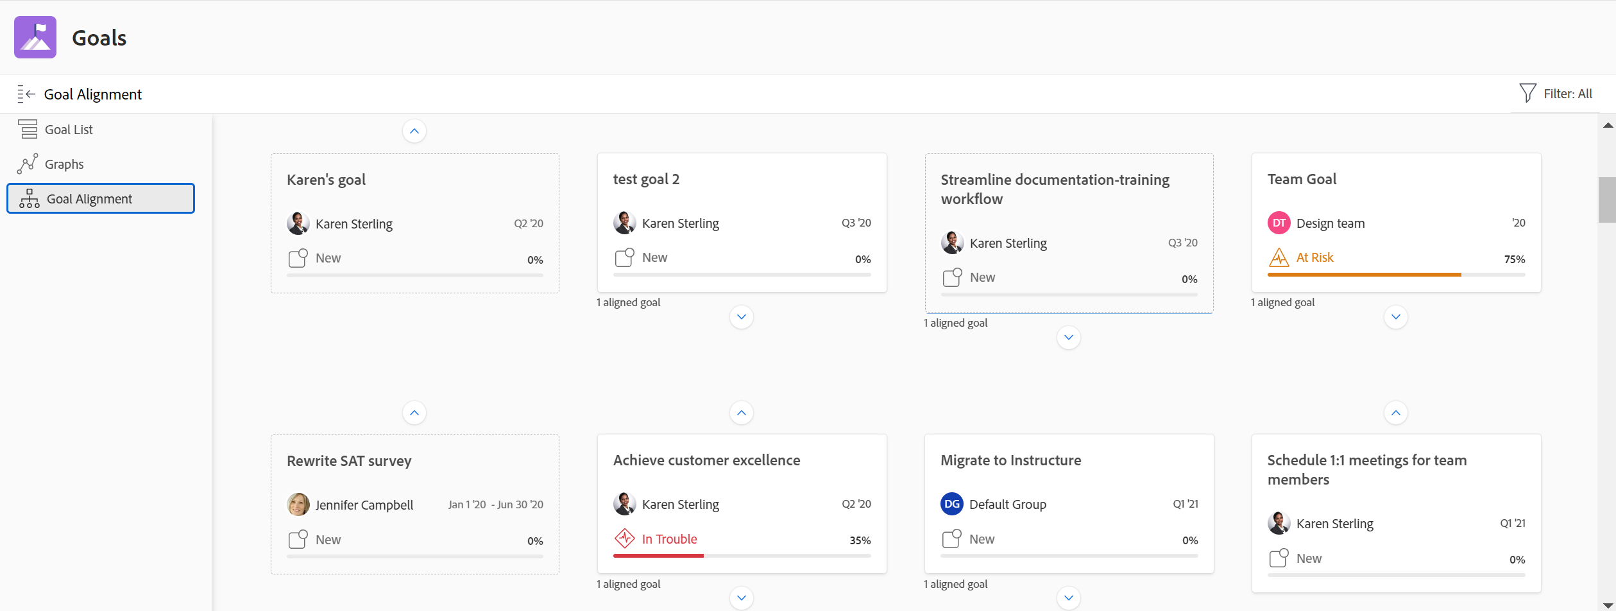
Task: Click New status icon on Karen's goal
Action: click(x=298, y=258)
